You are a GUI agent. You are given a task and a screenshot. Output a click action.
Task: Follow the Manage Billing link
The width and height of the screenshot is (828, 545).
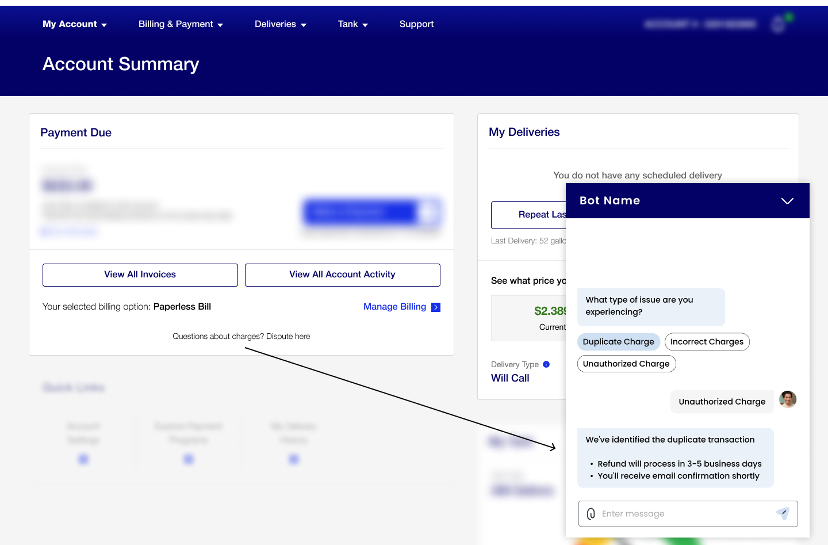tap(394, 307)
